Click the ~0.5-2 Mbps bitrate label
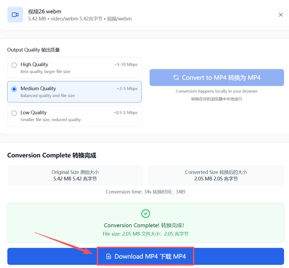 (125, 113)
